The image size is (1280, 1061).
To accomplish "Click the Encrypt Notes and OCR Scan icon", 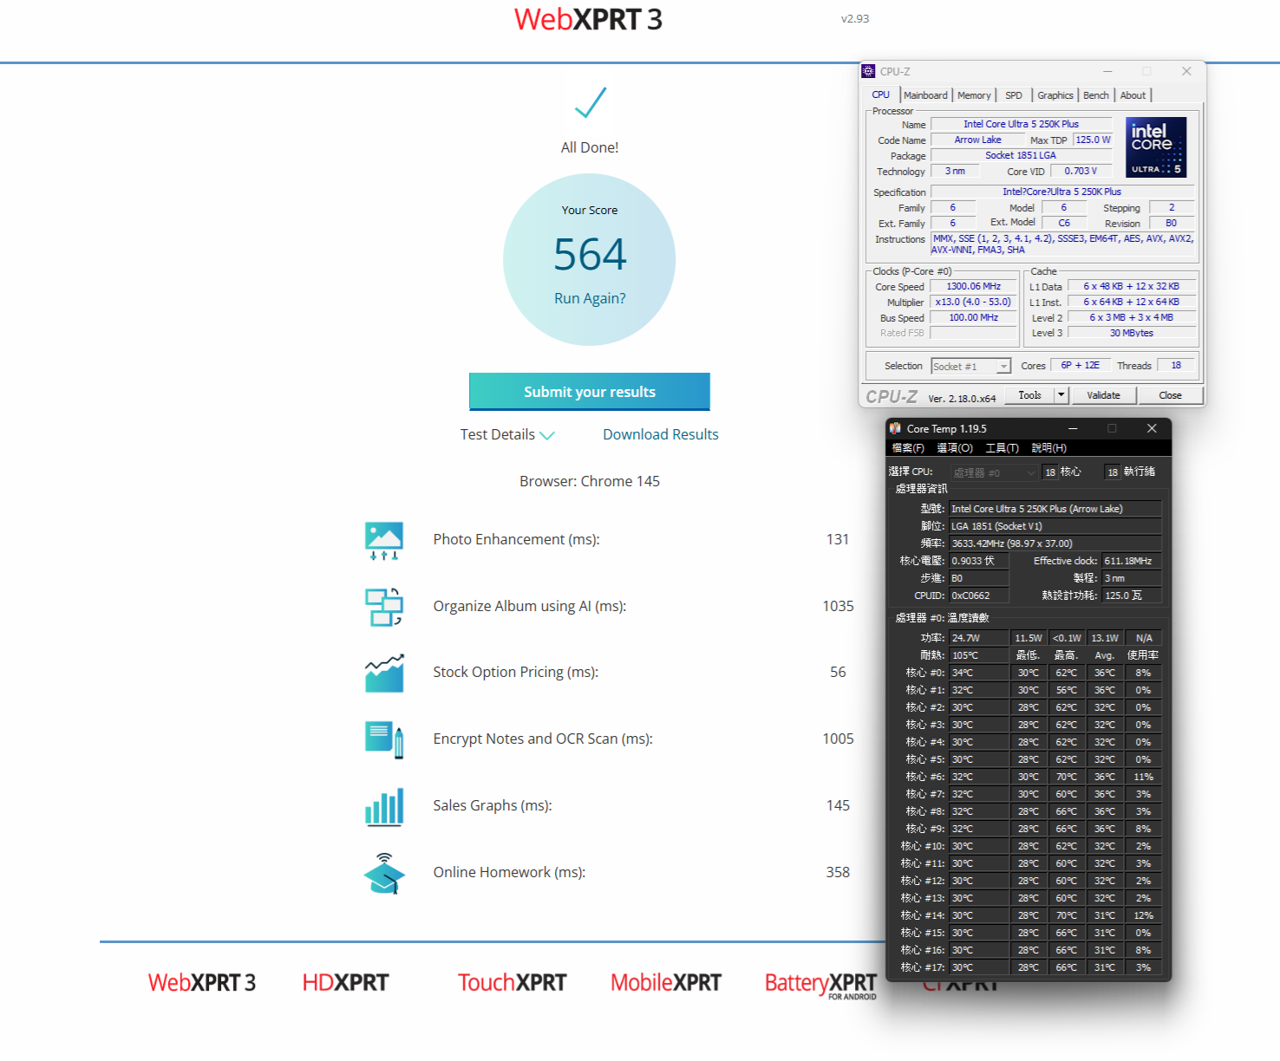I will click(383, 739).
